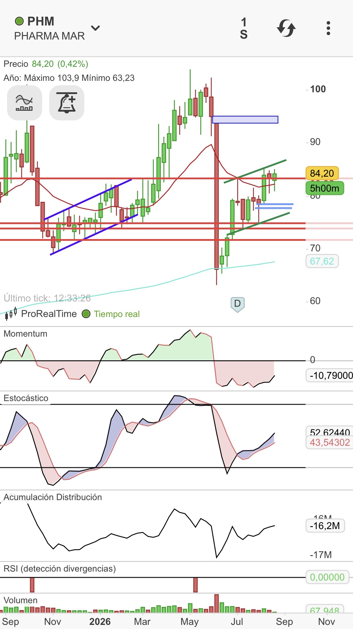The height and width of the screenshot is (629, 353).
Task: Open the Momentum indicator panel title
Action: (25, 334)
